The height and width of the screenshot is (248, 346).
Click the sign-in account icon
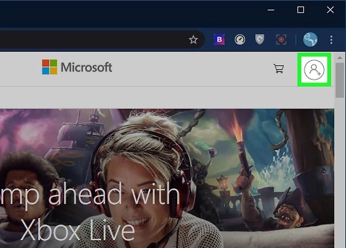coord(314,69)
